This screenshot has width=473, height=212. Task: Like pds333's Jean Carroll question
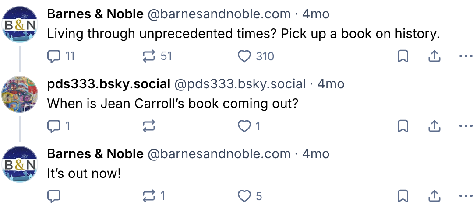point(244,126)
